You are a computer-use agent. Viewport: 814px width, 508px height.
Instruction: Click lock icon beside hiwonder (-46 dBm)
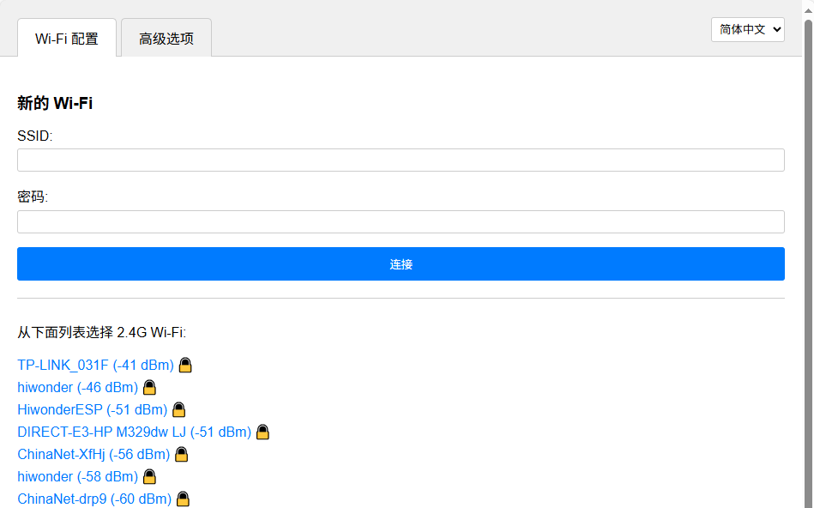pos(149,387)
